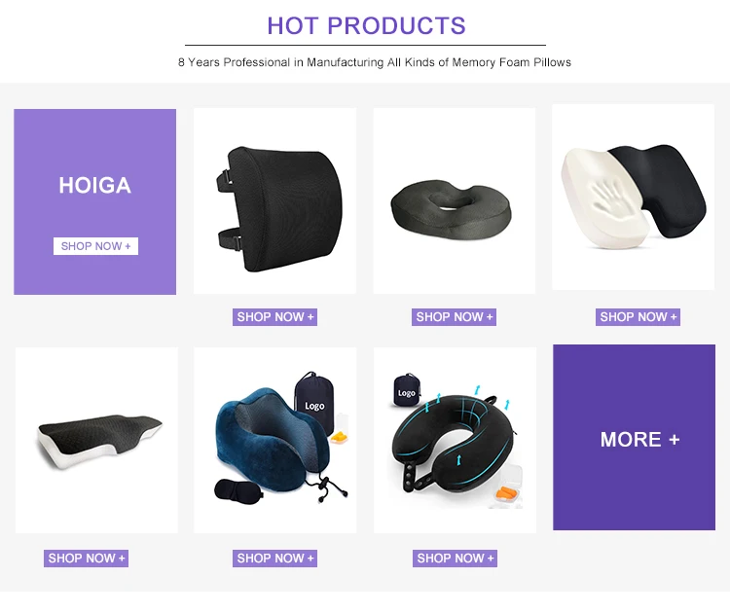Open the black lumbar support cushion image
The image size is (730, 614).
tap(274, 200)
